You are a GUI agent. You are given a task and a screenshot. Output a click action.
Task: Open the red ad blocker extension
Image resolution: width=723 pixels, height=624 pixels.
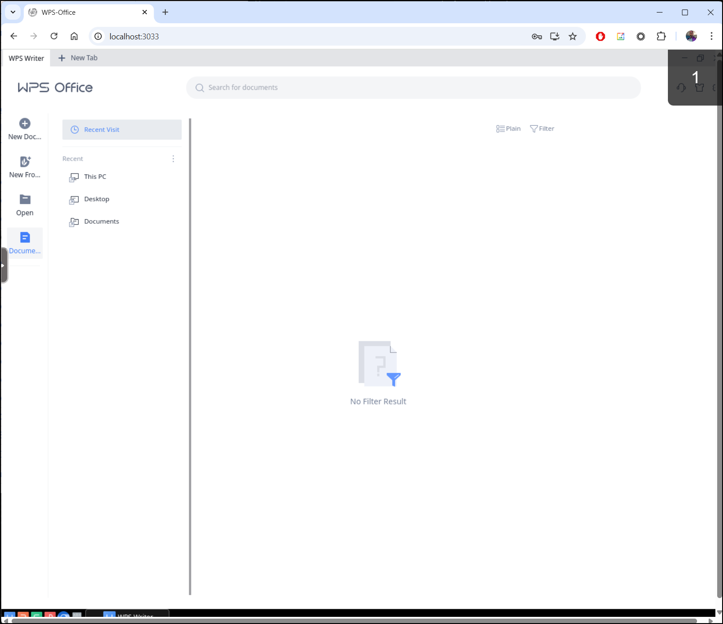600,36
